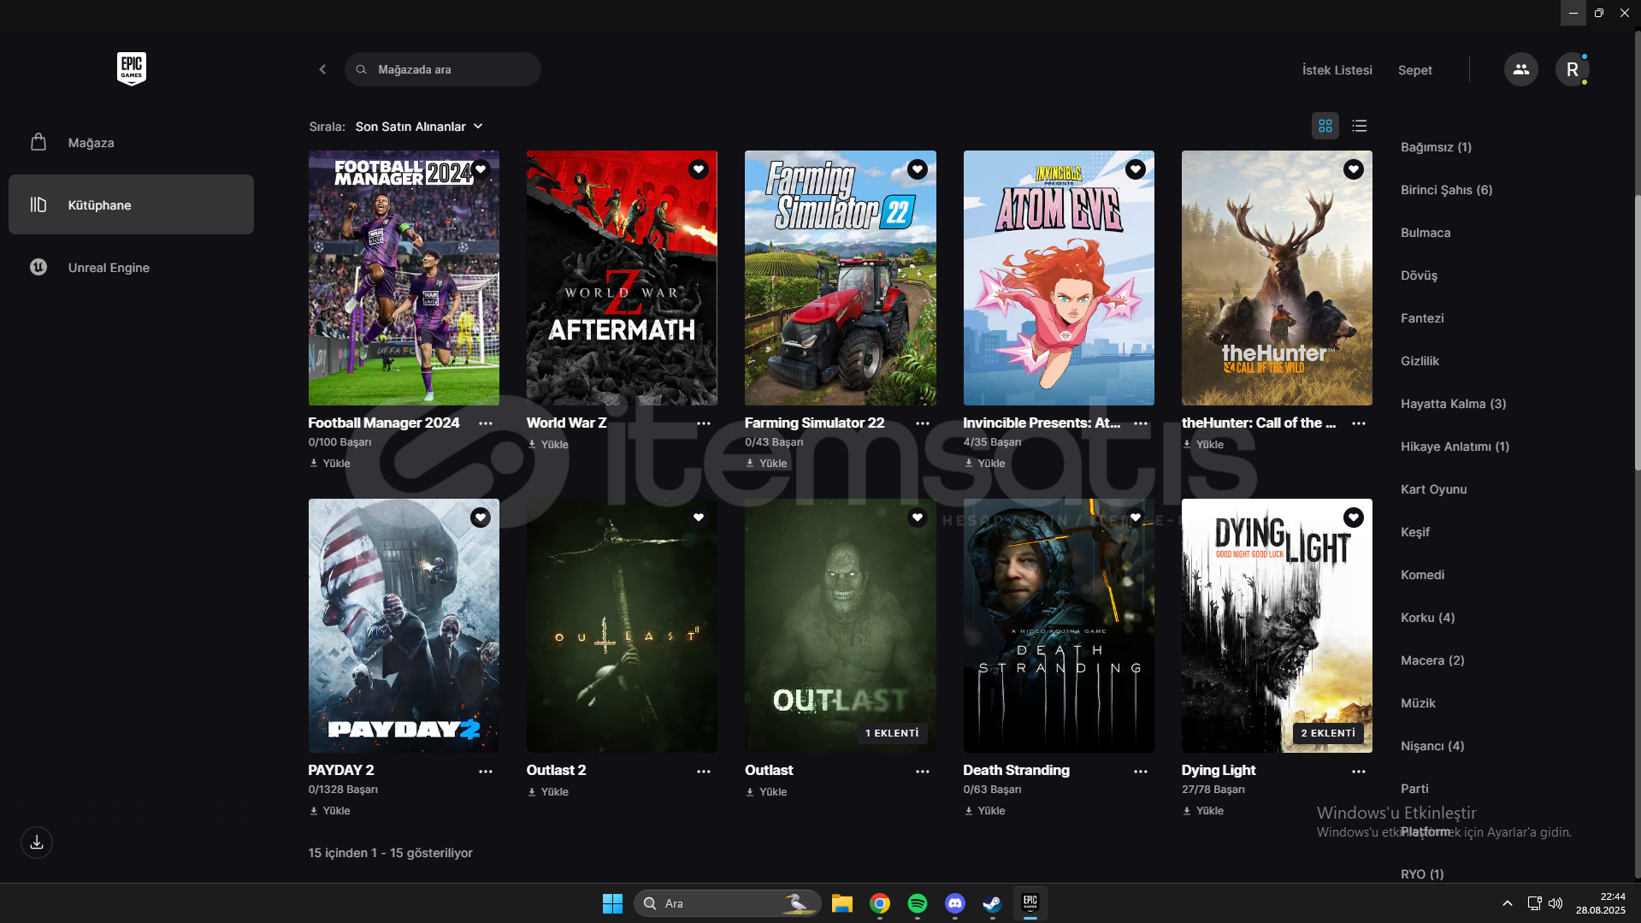Image resolution: width=1641 pixels, height=923 pixels.
Task: Click the Windows Start button
Action: click(x=612, y=903)
